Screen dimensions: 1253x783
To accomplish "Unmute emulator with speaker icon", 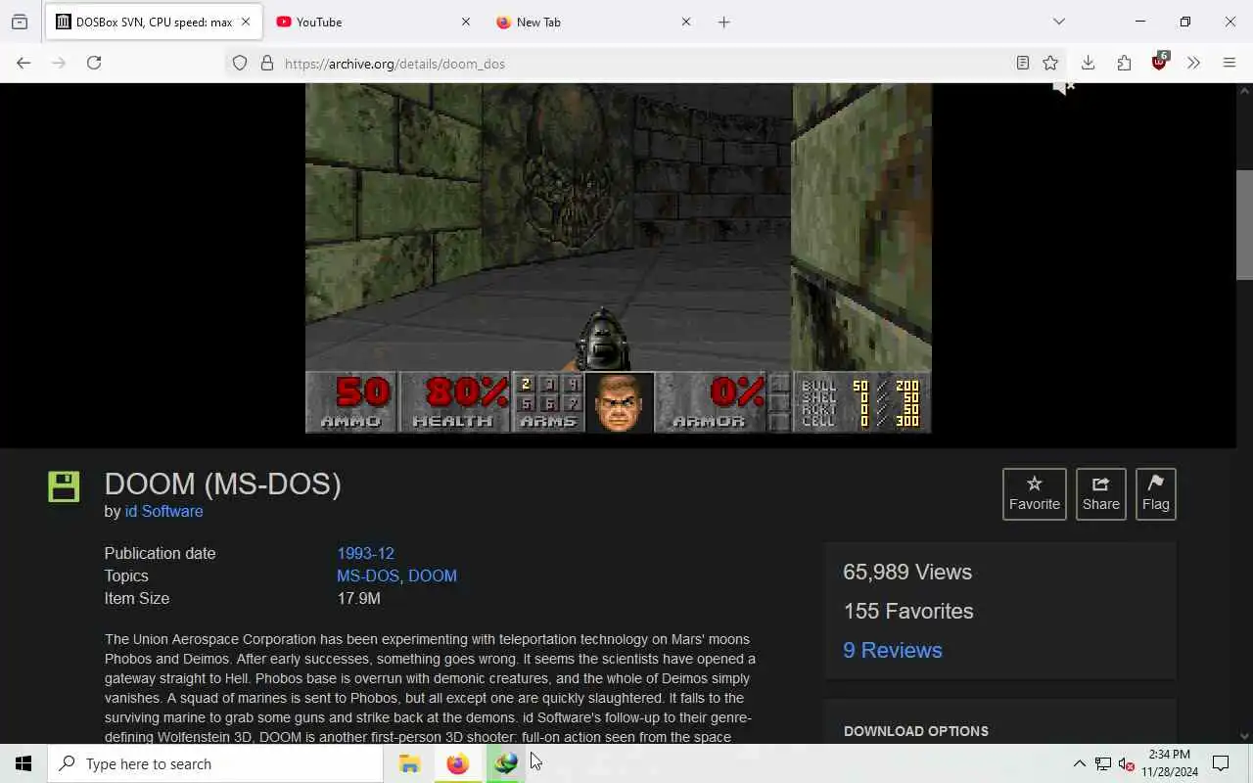I will (1063, 88).
